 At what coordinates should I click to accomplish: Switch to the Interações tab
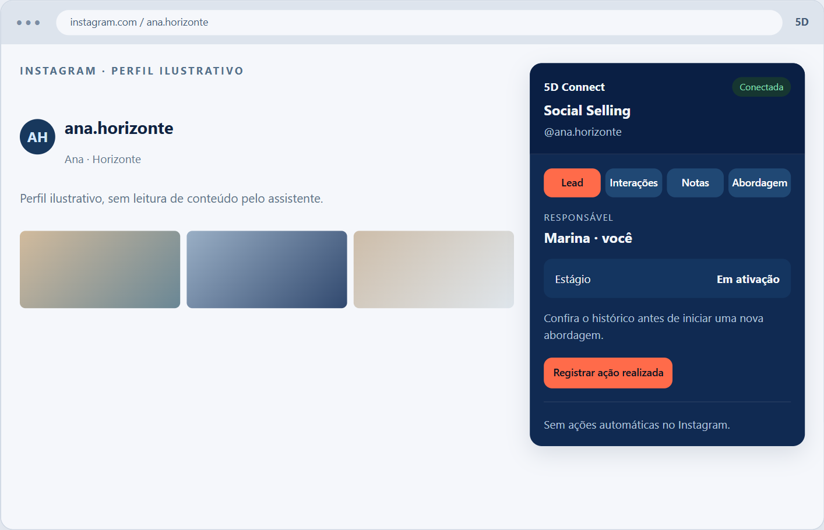[633, 183]
